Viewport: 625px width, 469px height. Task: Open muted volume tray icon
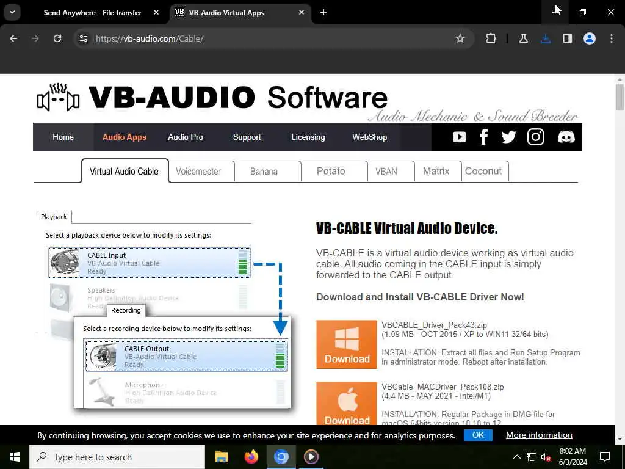tap(546, 457)
